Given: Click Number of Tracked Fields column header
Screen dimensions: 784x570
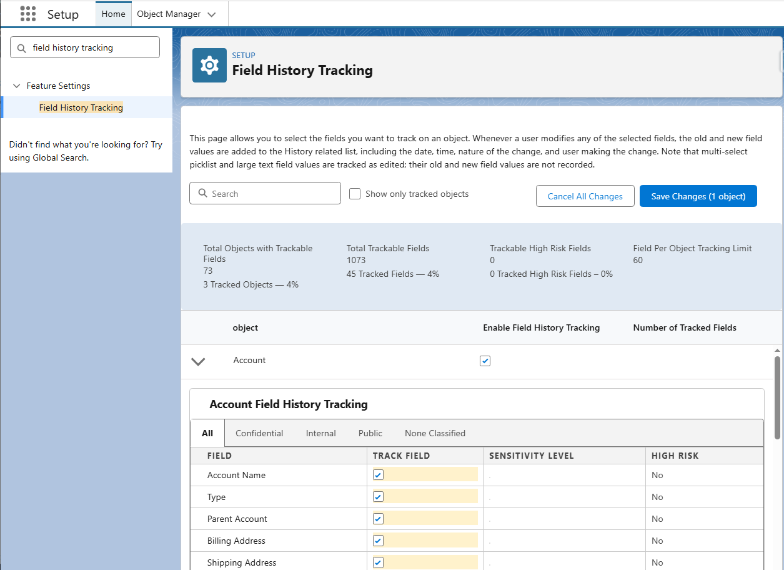Looking at the screenshot, I should tap(685, 327).
